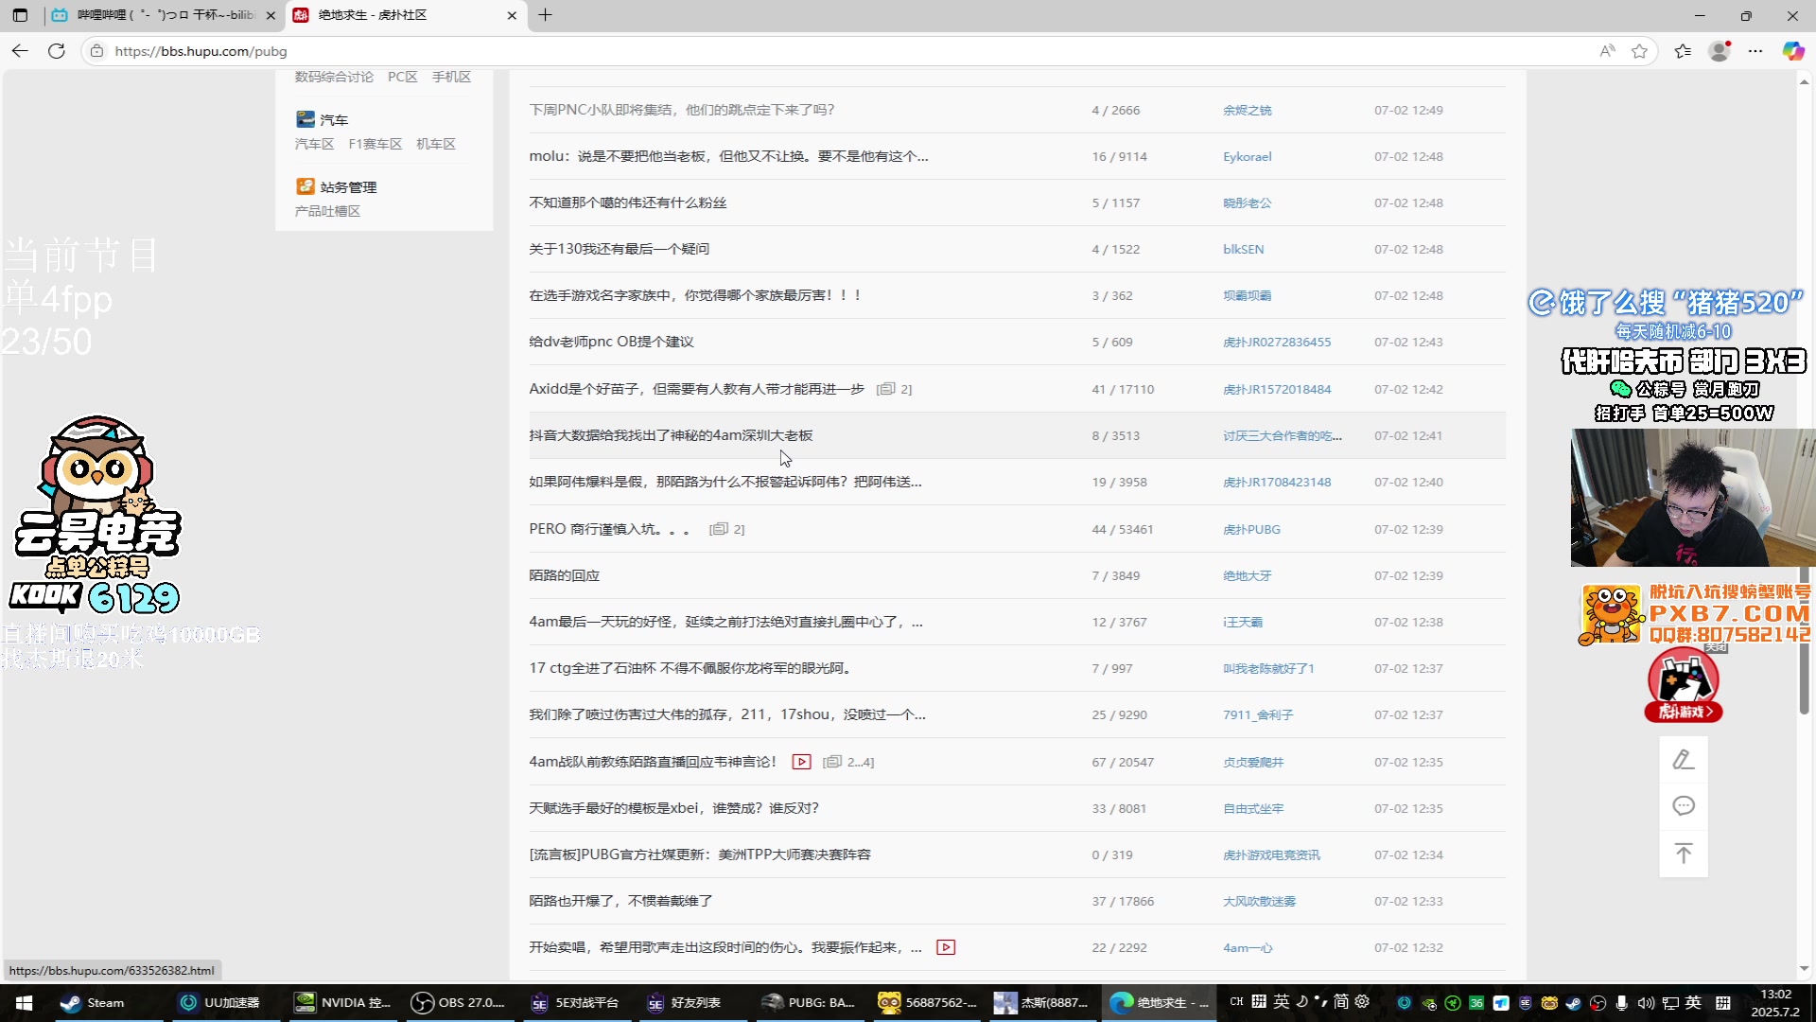Open the 流言板 PUBG官方社媒更新 post
Image resolution: width=1816 pixels, height=1022 pixels.
[x=700, y=855]
